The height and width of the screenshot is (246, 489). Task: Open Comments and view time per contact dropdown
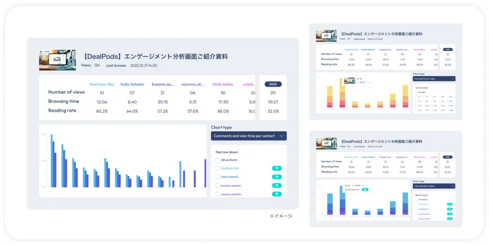249,136
